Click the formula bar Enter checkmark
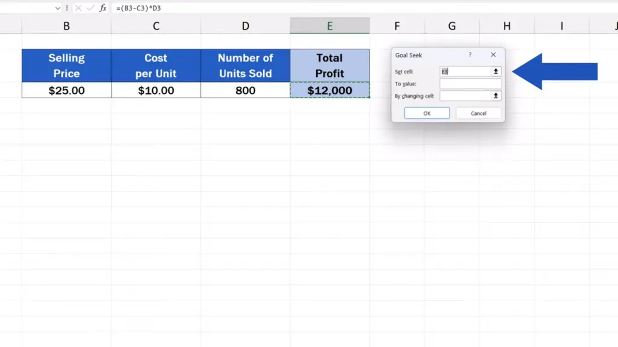Image resolution: width=618 pixels, height=347 pixels. click(x=91, y=8)
